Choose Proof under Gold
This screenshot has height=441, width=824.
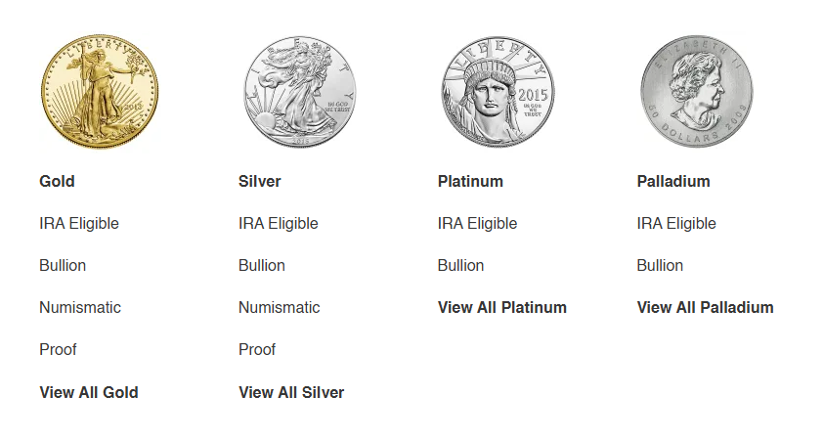58,349
